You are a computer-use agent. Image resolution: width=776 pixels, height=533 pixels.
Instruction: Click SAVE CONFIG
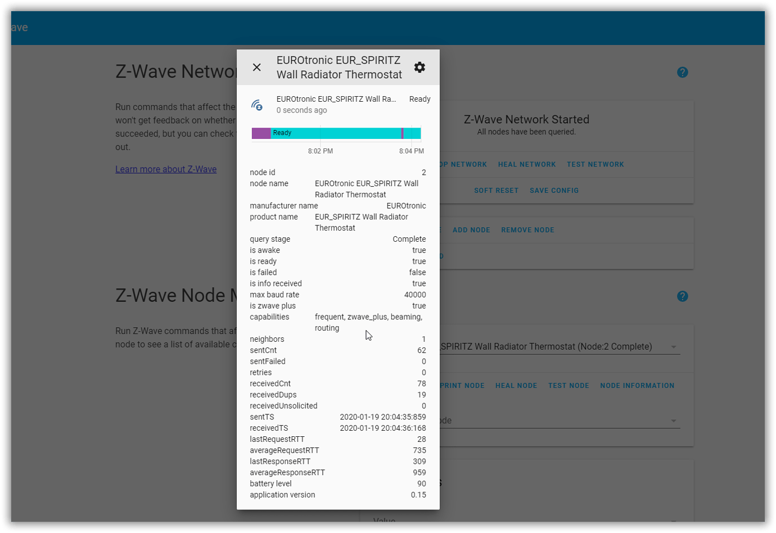[553, 190]
